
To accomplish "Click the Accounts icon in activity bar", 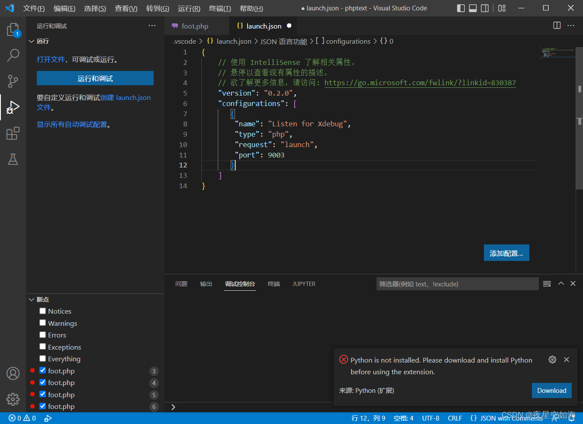I will click(x=13, y=373).
